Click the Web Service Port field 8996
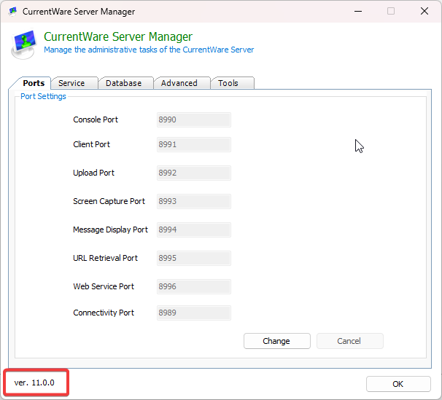Viewport: 442px width, 400px height. pyautogui.click(x=194, y=286)
